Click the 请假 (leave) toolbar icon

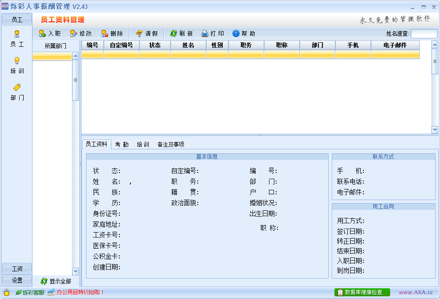tap(139, 34)
